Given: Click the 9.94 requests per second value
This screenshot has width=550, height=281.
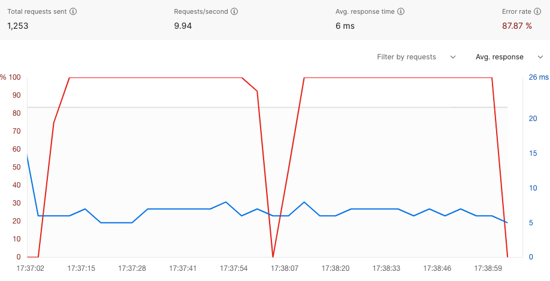Looking at the screenshot, I should click(183, 26).
